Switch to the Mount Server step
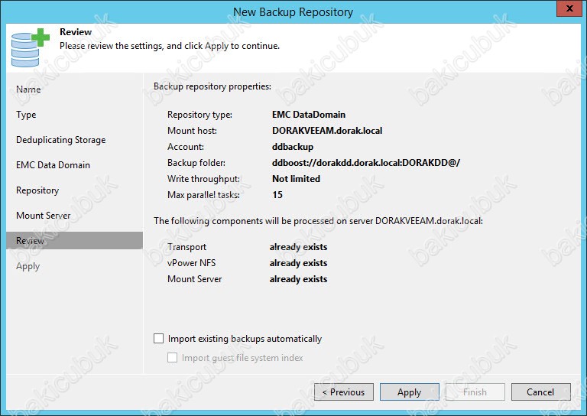 (44, 216)
